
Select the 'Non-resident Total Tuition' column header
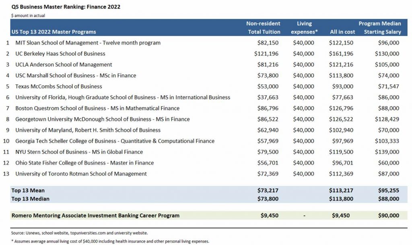coord(263,28)
